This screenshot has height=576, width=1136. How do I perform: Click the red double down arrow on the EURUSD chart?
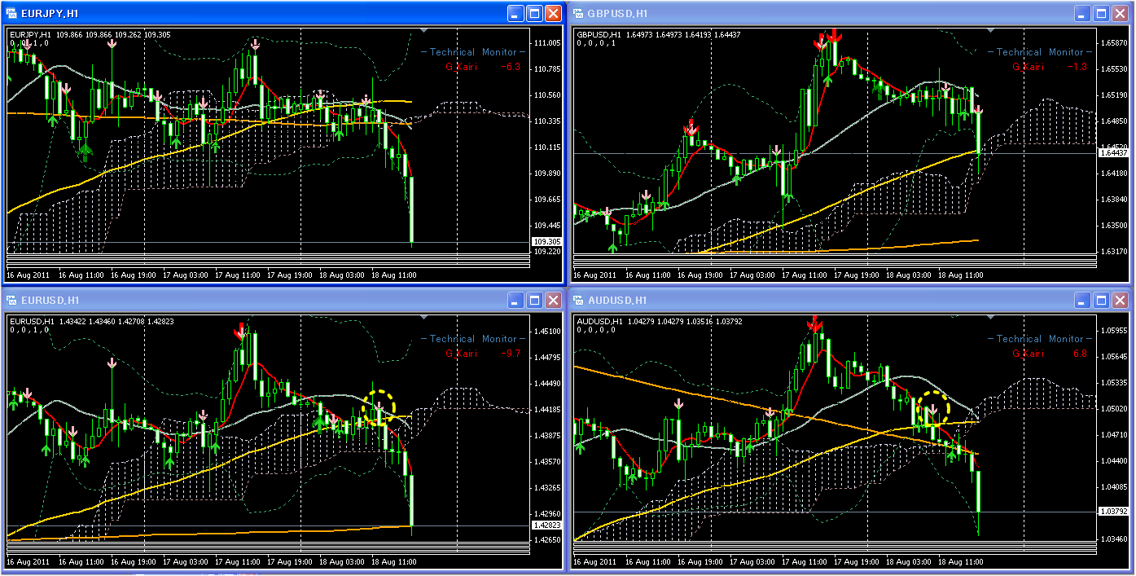click(x=241, y=331)
